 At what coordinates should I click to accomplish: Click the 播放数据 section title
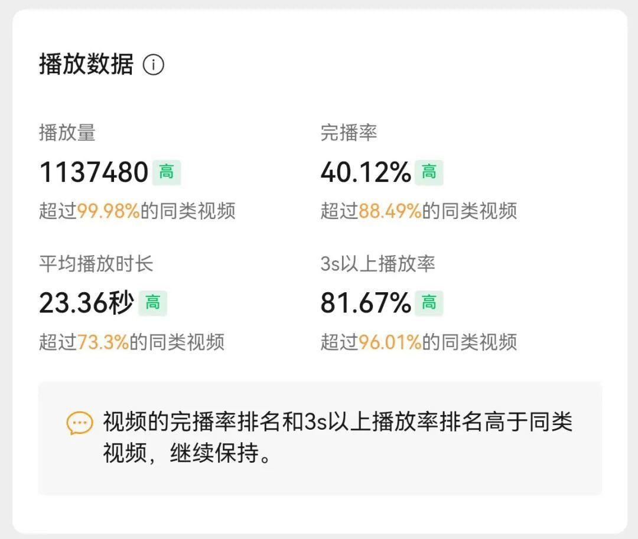[86, 64]
